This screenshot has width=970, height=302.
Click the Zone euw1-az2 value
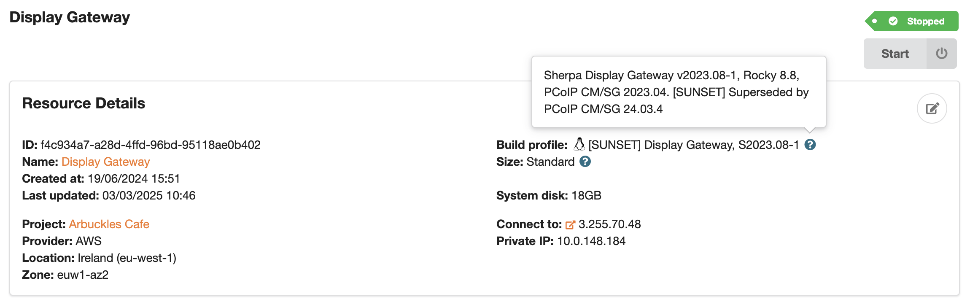tap(83, 275)
